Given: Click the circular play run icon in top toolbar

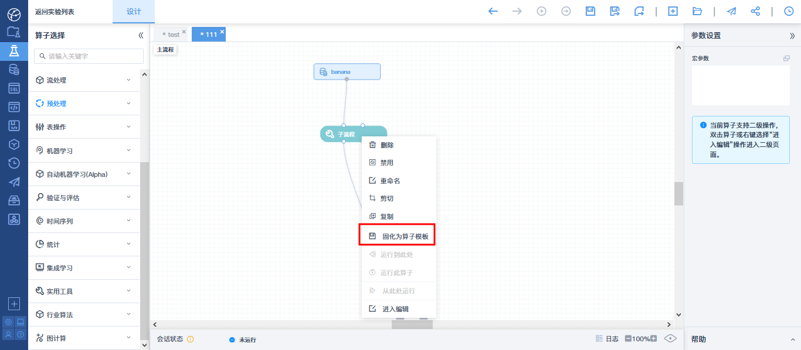Looking at the screenshot, I should pos(541,11).
